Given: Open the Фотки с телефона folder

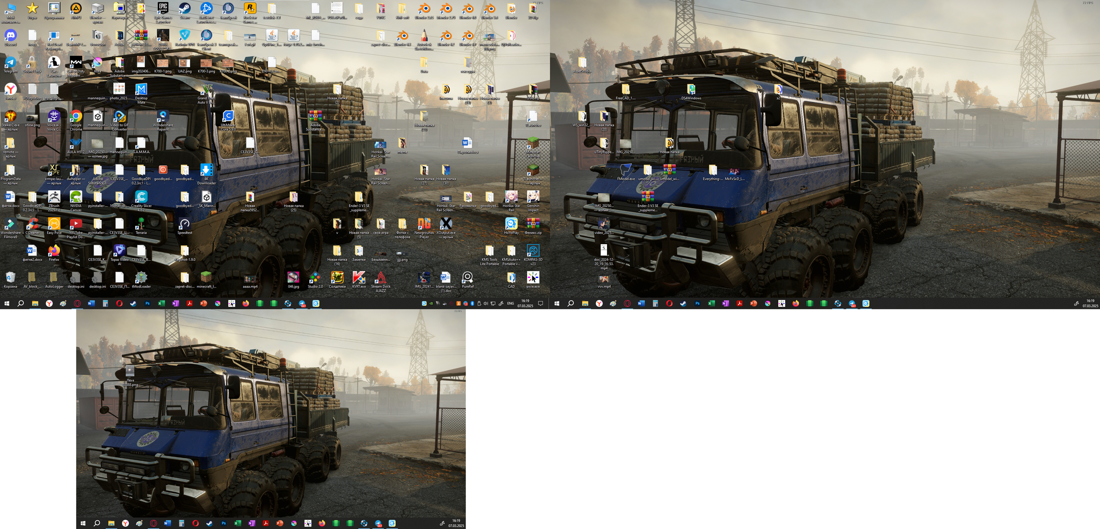Looking at the screenshot, I should point(402,229).
